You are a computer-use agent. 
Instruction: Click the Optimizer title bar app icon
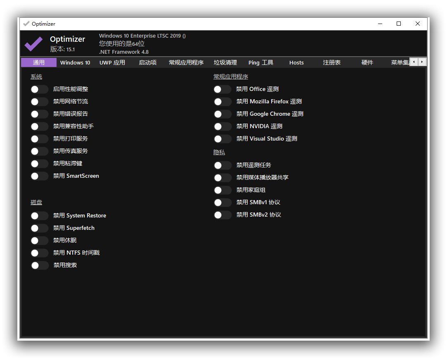point(26,24)
